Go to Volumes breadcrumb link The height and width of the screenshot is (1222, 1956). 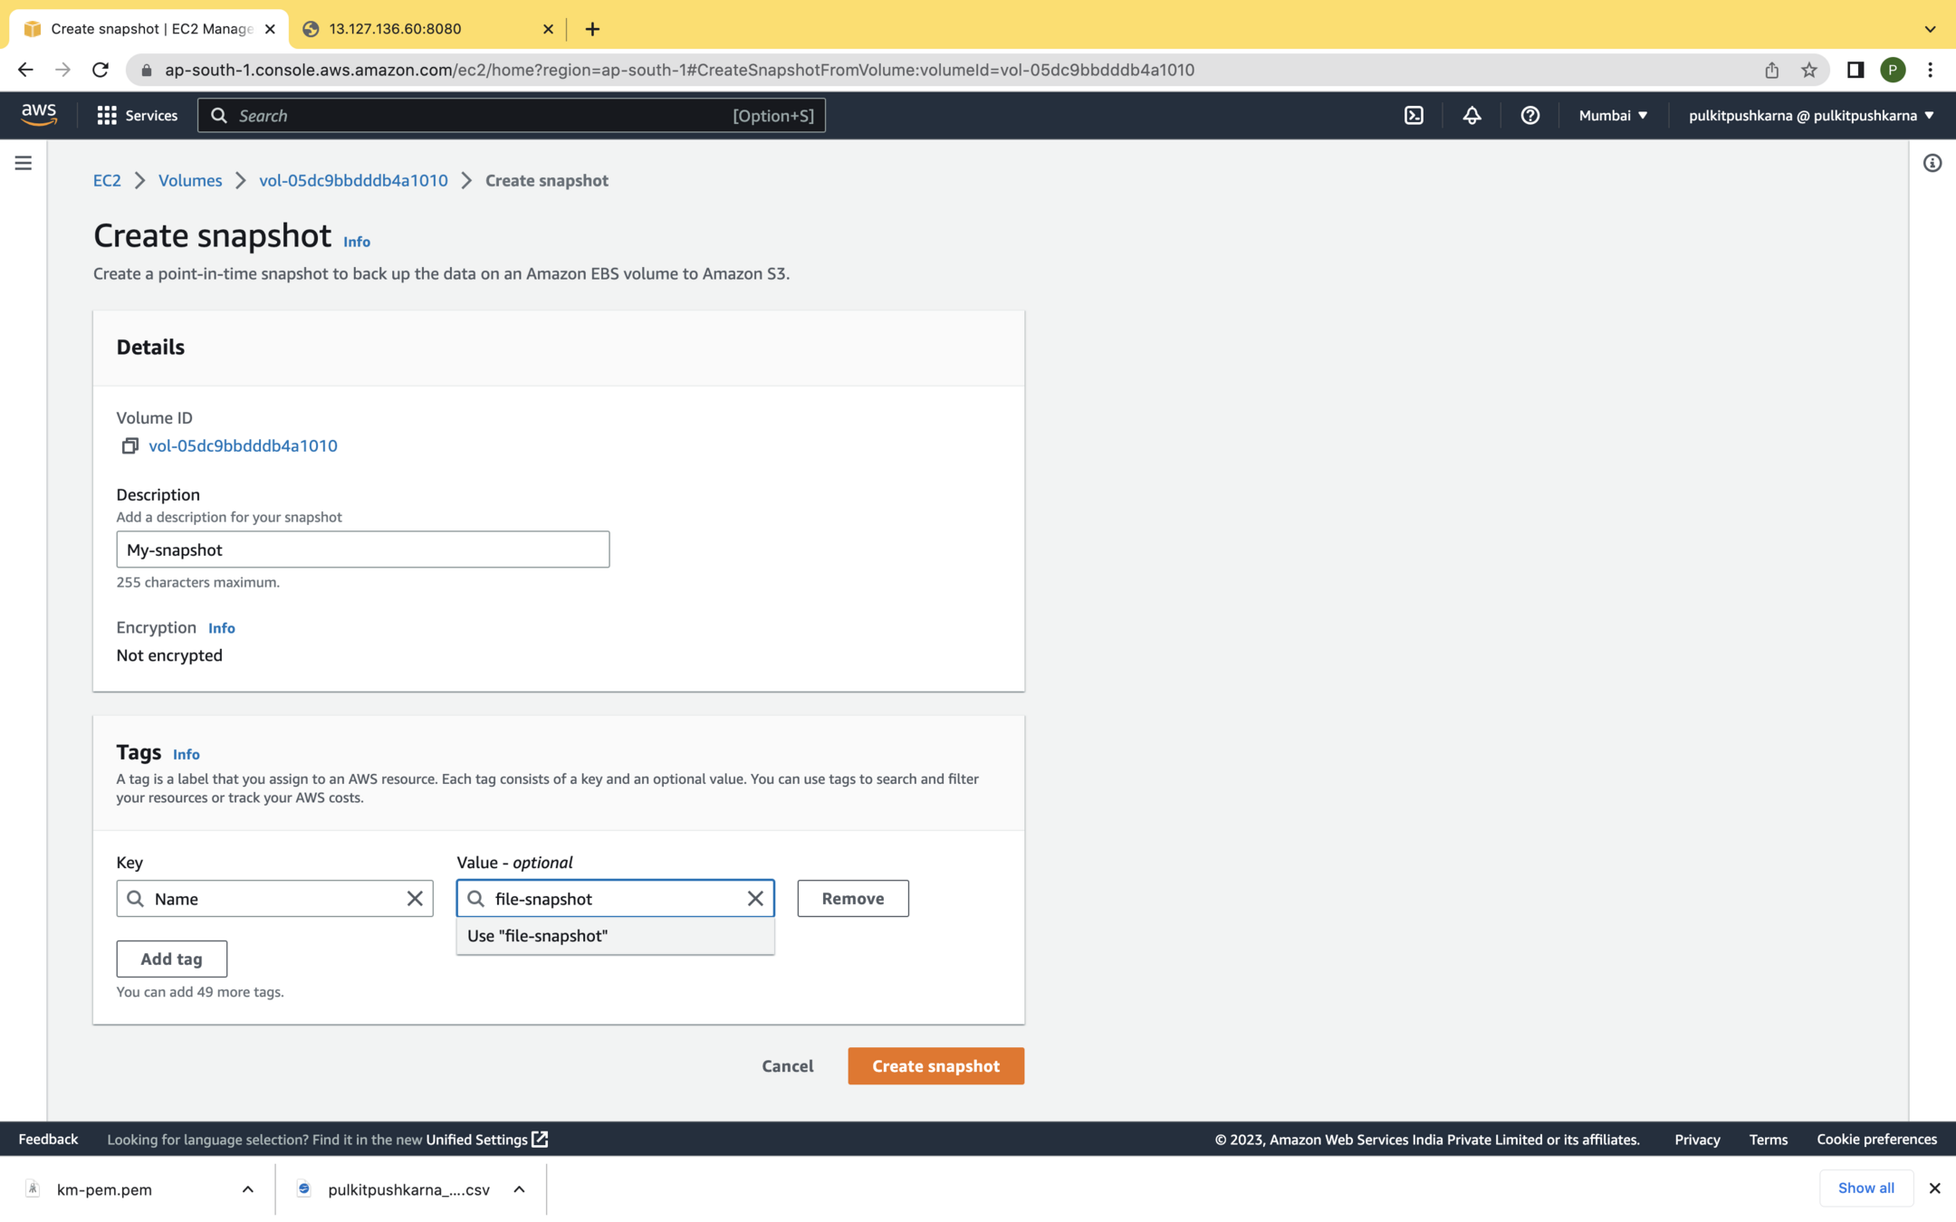(x=190, y=180)
